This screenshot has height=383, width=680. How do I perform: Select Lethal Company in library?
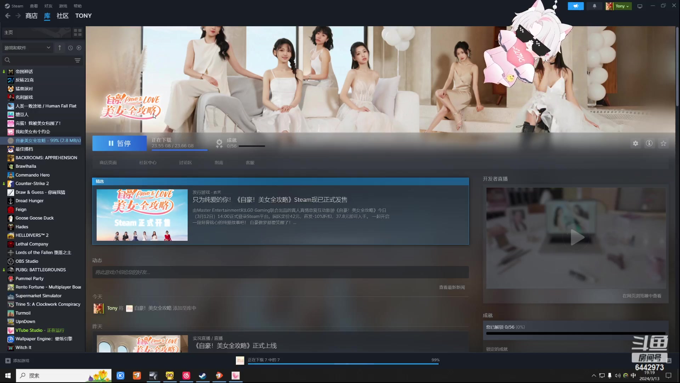point(32,244)
